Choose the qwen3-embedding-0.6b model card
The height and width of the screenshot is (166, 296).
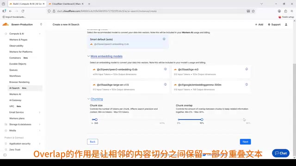tap(130, 72)
